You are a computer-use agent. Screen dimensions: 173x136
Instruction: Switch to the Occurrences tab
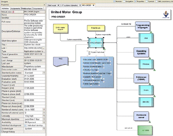[x=37, y=9]
